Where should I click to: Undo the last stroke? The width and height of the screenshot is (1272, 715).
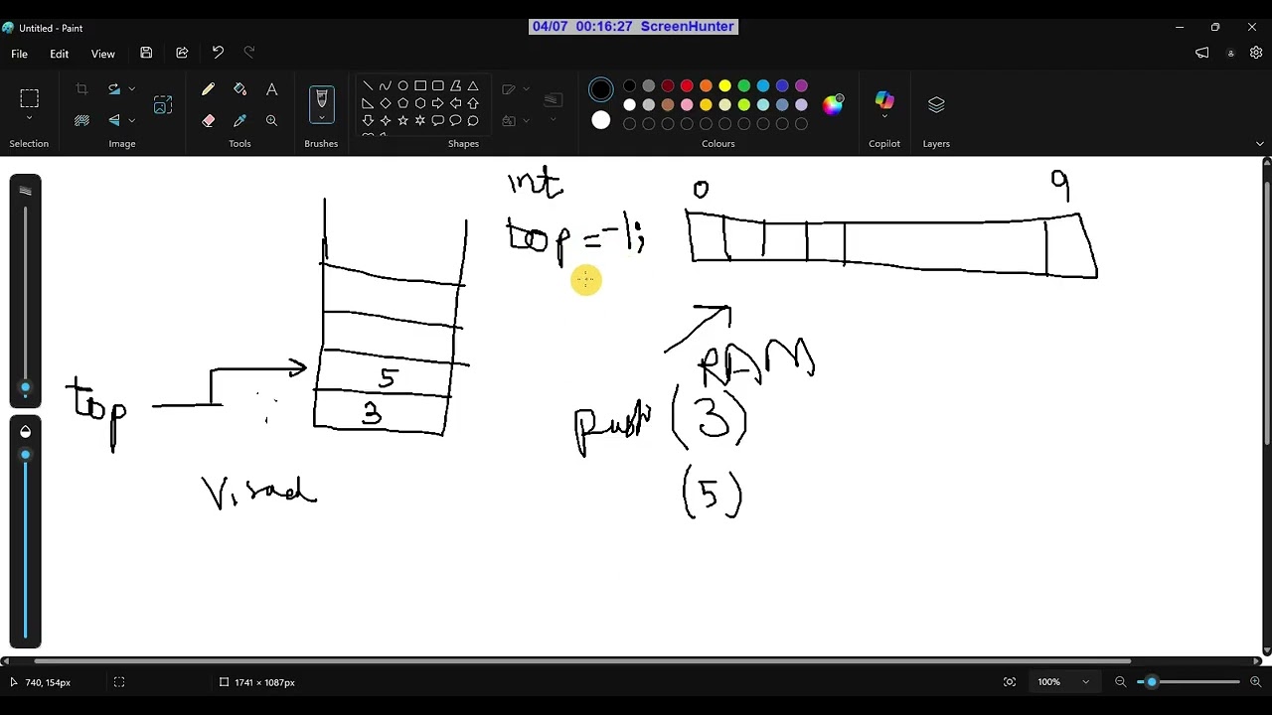[x=218, y=53]
